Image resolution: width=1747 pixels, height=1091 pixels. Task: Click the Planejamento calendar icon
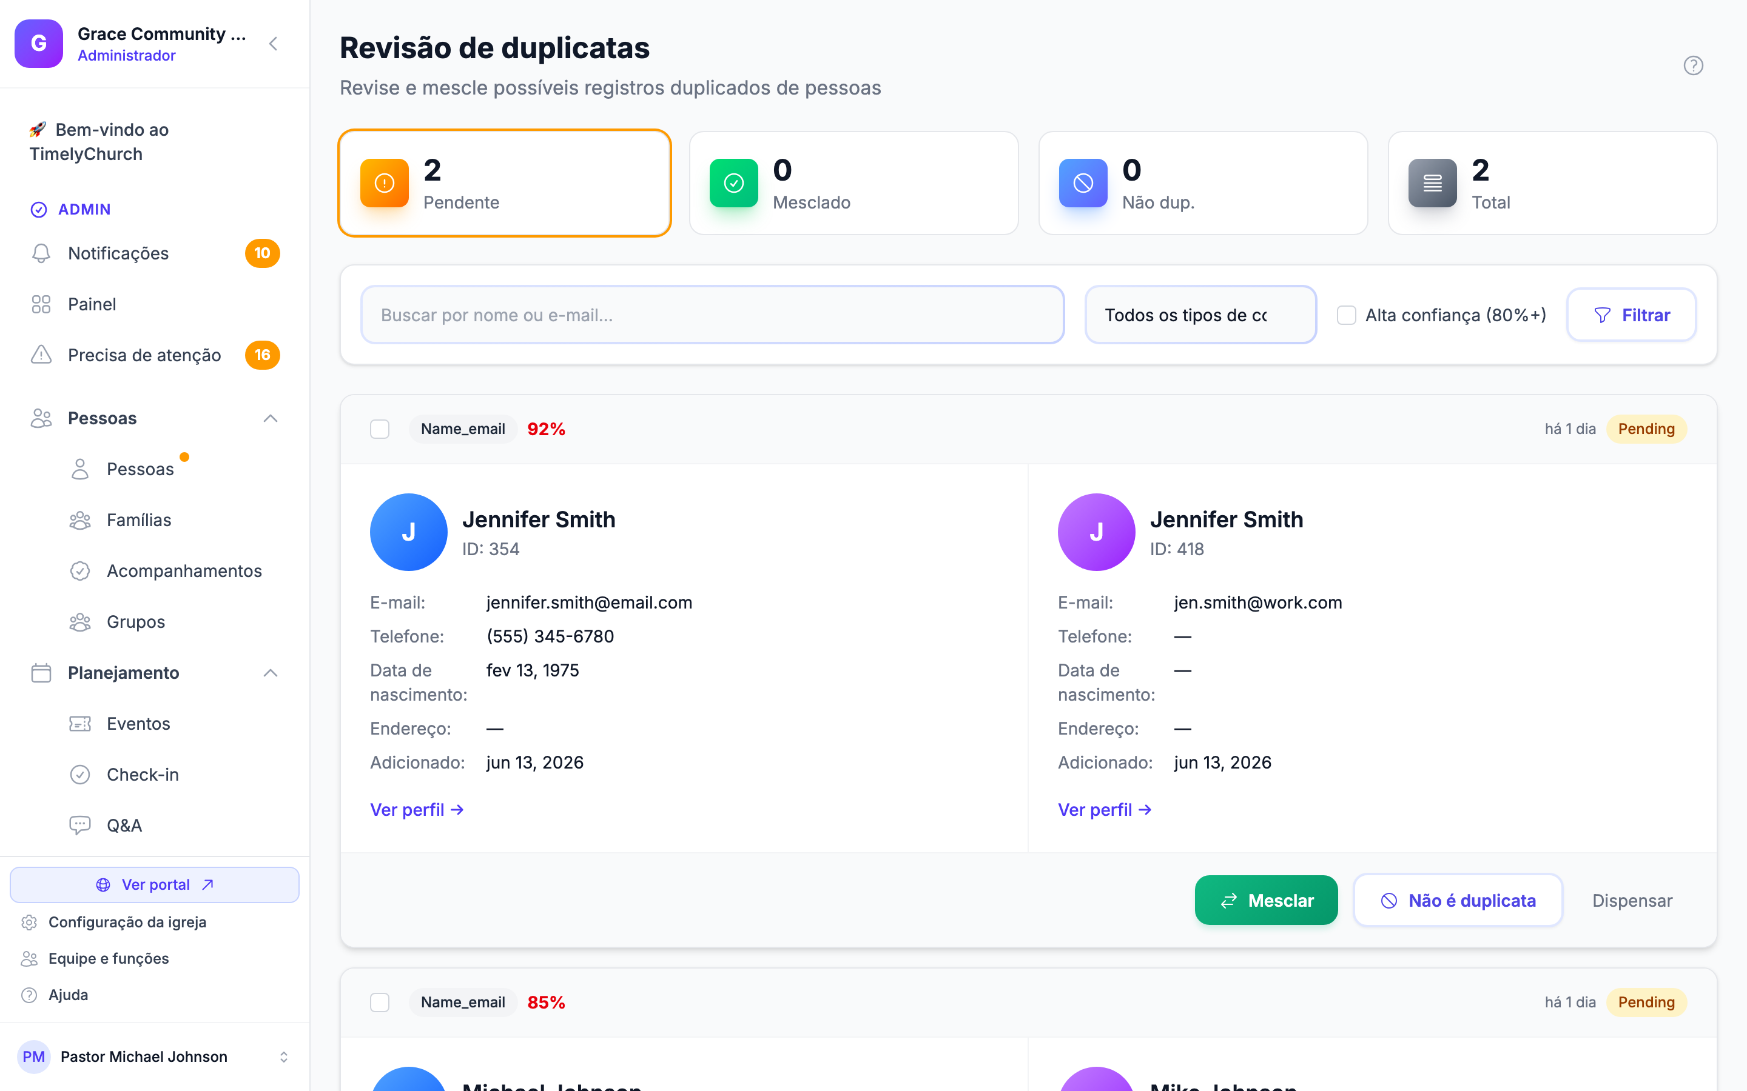41,673
